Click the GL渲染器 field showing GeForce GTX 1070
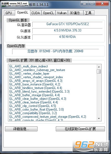The height and width of the screenshot is (154, 111). point(67,24)
